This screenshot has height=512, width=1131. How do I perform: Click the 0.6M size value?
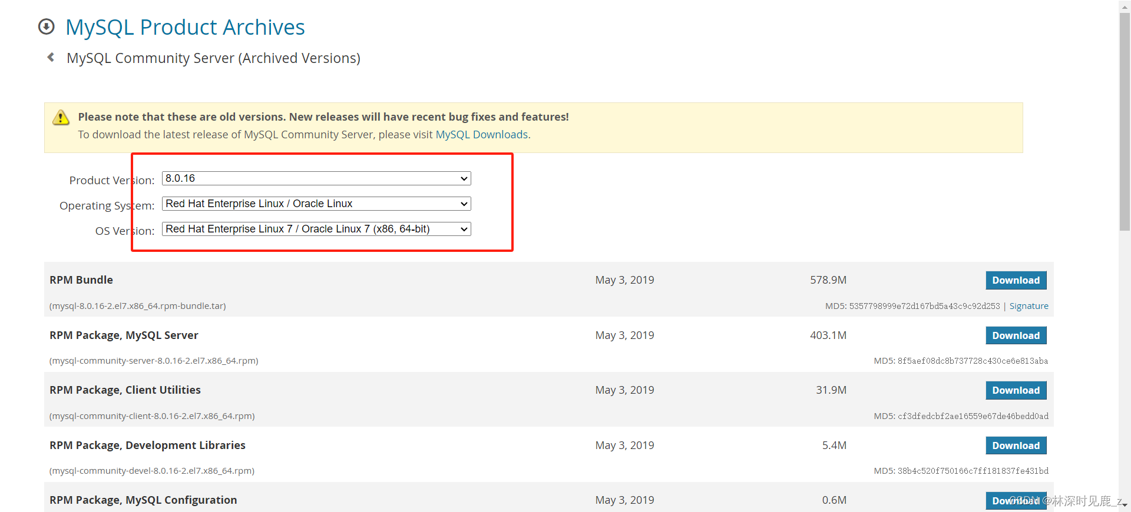[834, 500]
